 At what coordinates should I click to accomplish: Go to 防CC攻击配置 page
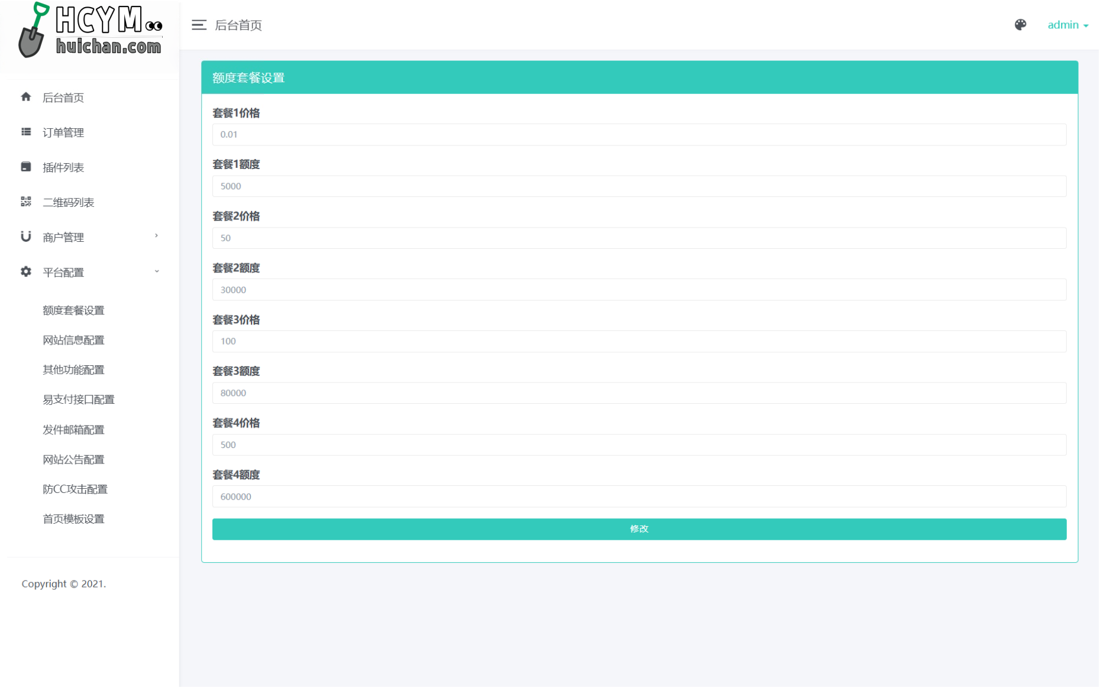pos(75,489)
